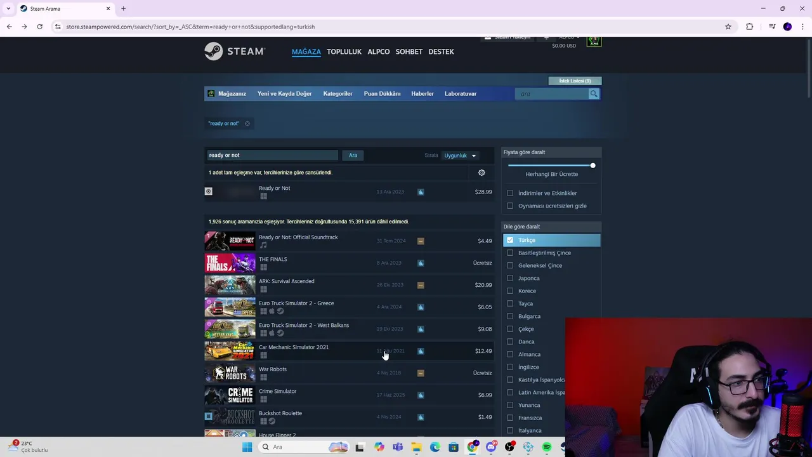Screen dimensions: 812x457
Task: Click the store search magnifier icon
Action: pyautogui.click(x=594, y=94)
